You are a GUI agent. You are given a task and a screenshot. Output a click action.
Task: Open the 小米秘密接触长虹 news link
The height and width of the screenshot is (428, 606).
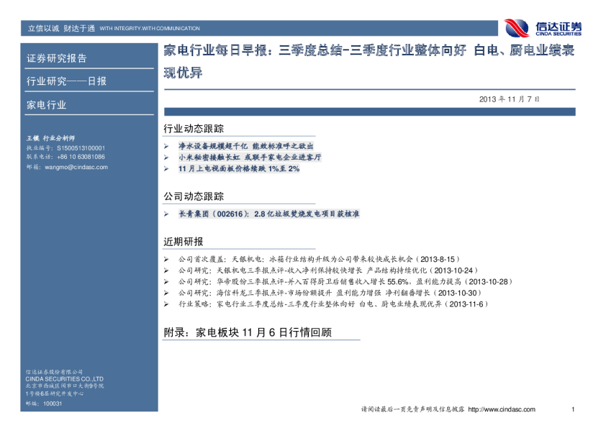250,157
